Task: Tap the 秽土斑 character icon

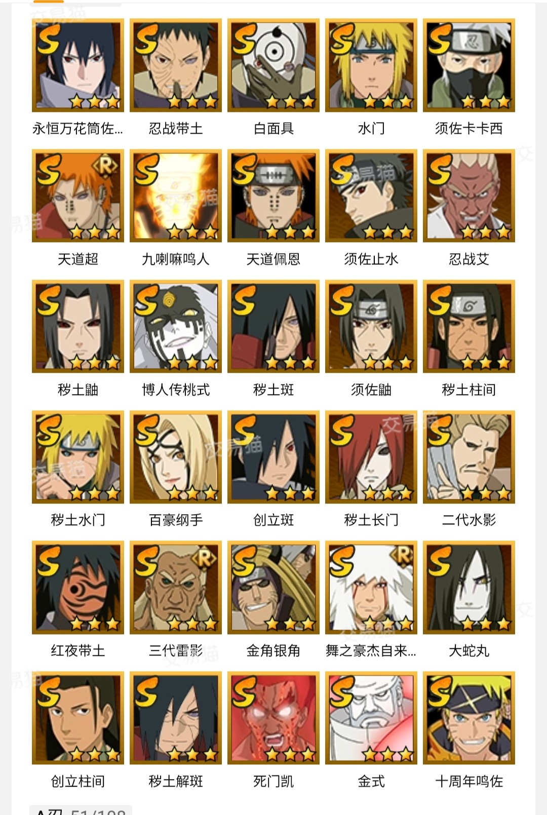Action: 273,327
